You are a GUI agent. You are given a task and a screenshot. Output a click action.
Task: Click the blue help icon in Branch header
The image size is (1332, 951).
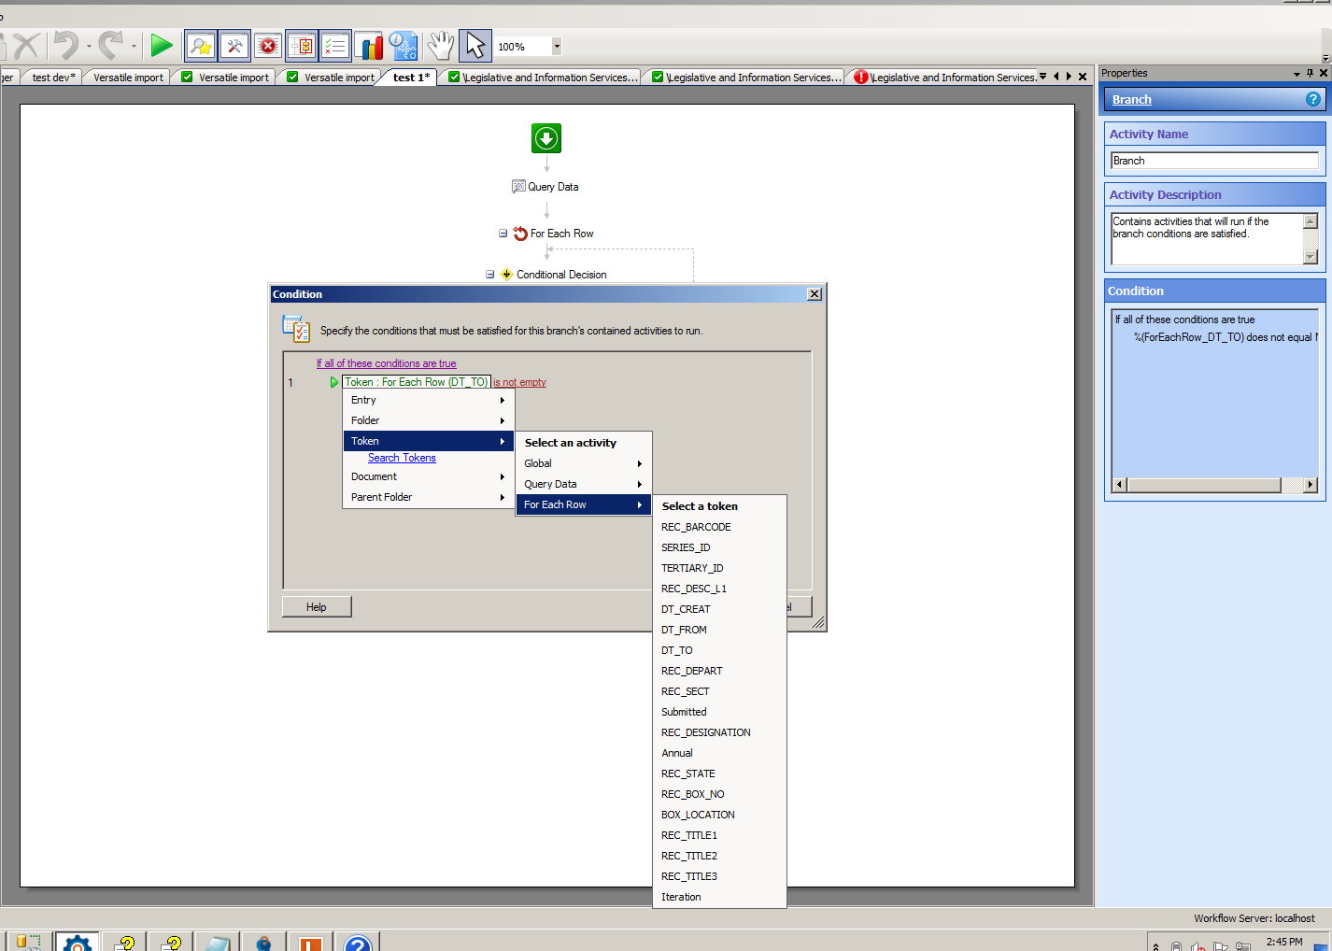(1312, 99)
